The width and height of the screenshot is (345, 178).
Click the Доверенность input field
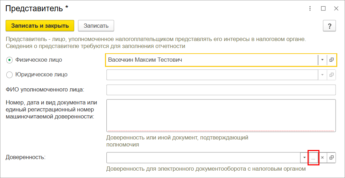click(203, 158)
